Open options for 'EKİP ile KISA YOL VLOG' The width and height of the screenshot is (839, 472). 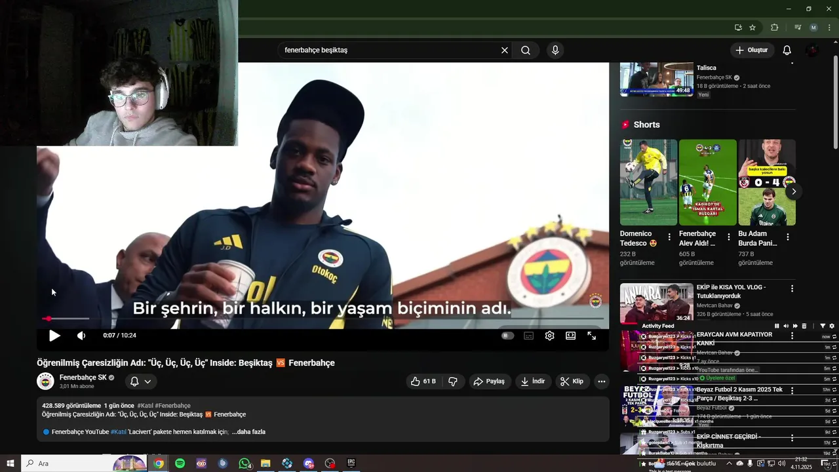tap(792, 288)
